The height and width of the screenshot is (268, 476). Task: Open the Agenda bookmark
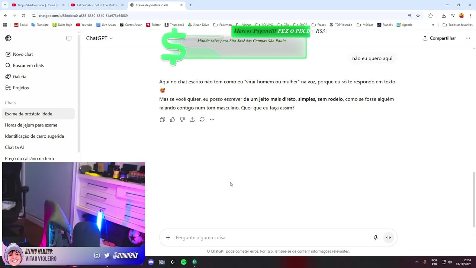point(404,25)
